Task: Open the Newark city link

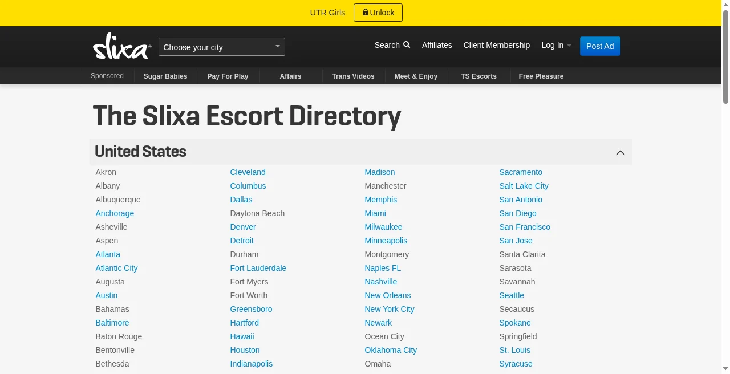Action: pyautogui.click(x=378, y=323)
